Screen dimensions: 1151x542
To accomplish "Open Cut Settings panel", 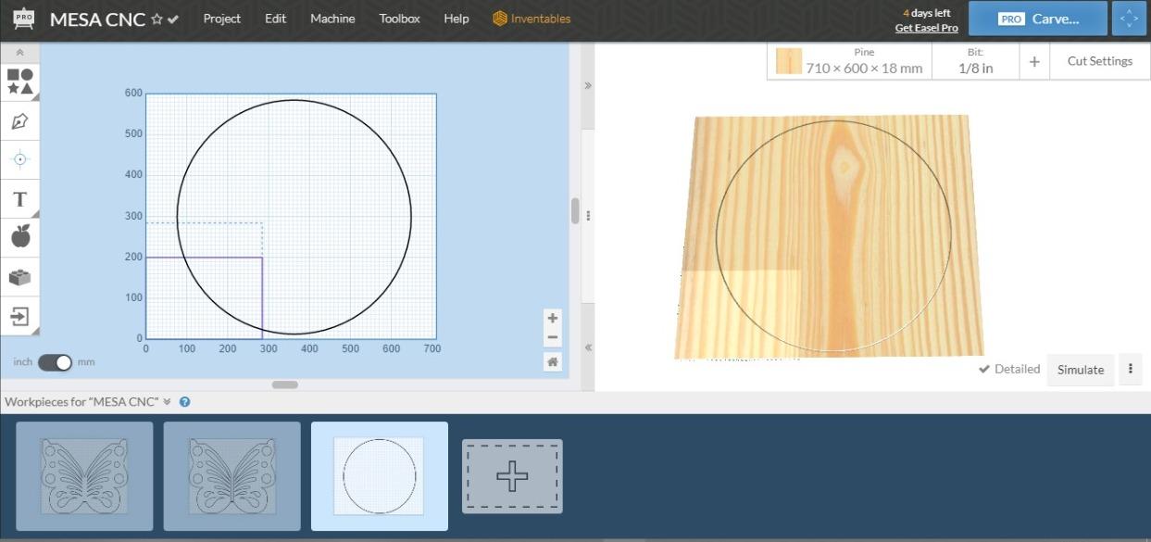I will (x=1099, y=61).
